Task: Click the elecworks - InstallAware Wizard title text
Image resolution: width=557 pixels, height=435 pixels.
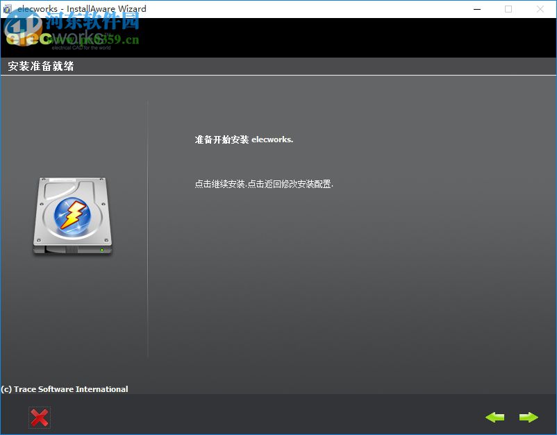Action: 81,8
